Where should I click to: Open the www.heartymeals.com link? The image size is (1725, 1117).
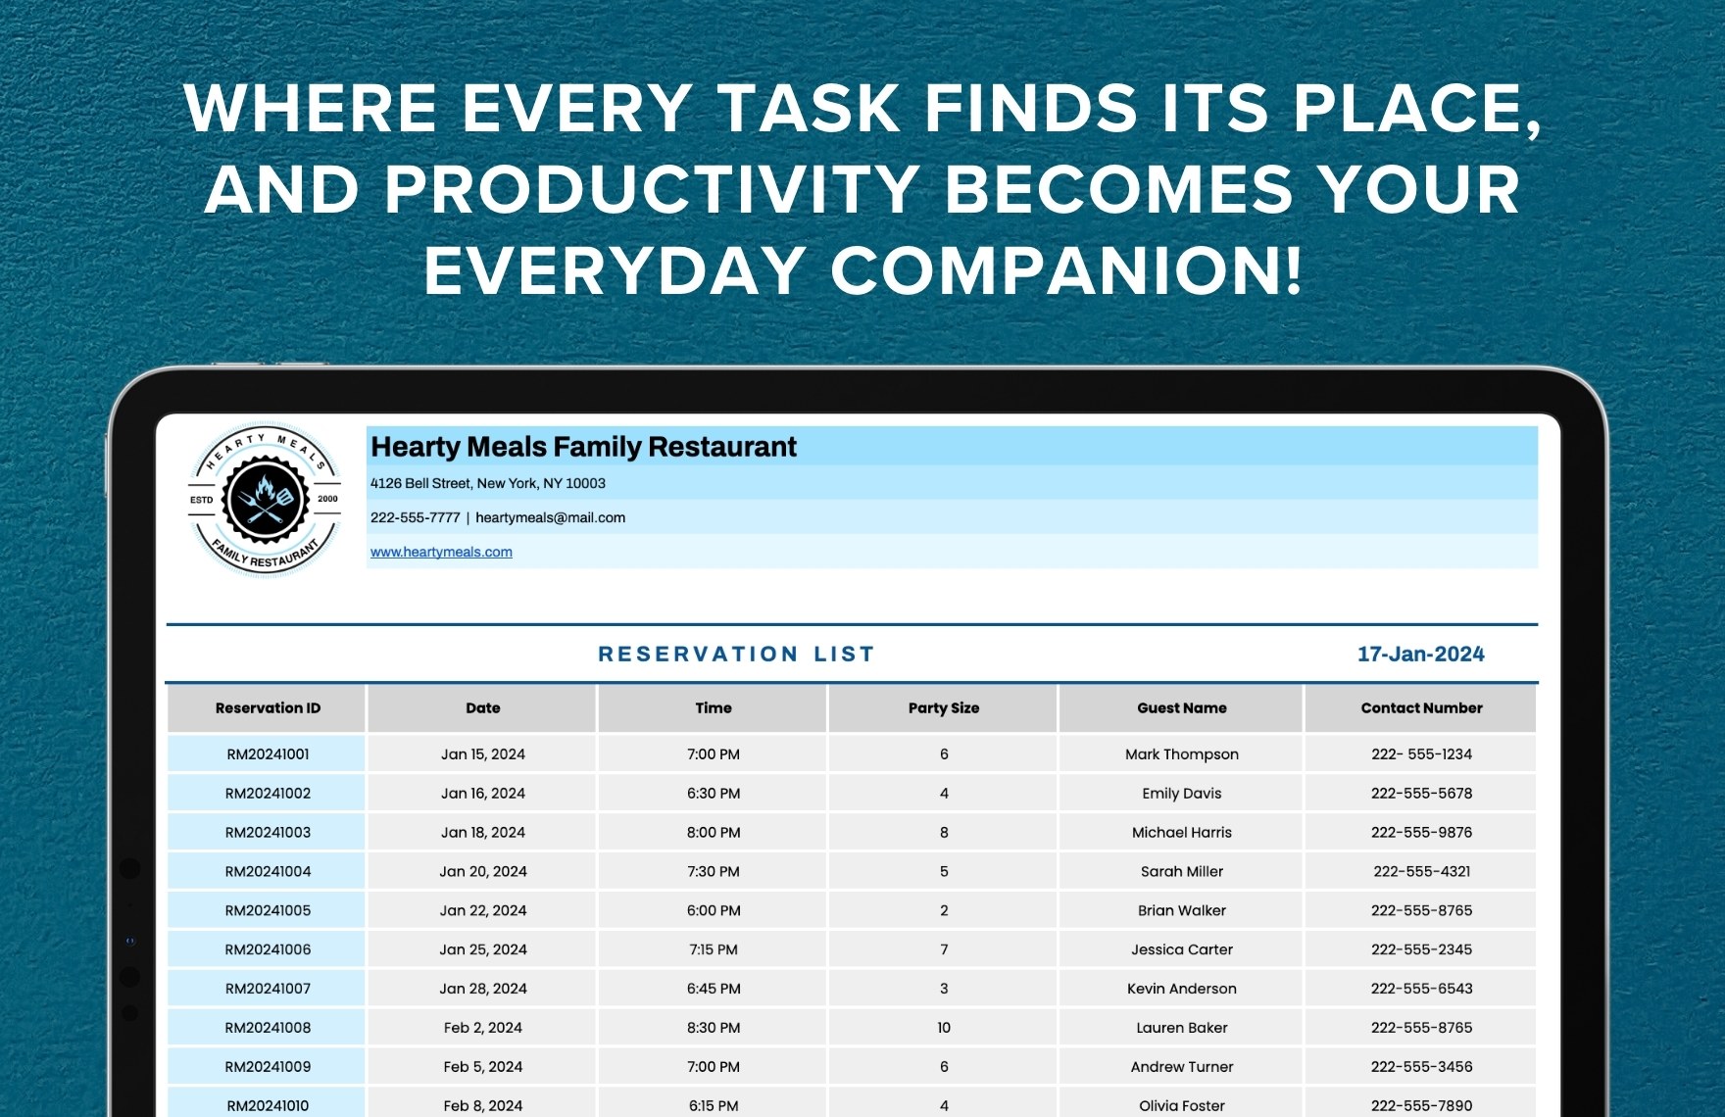click(441, 552)
